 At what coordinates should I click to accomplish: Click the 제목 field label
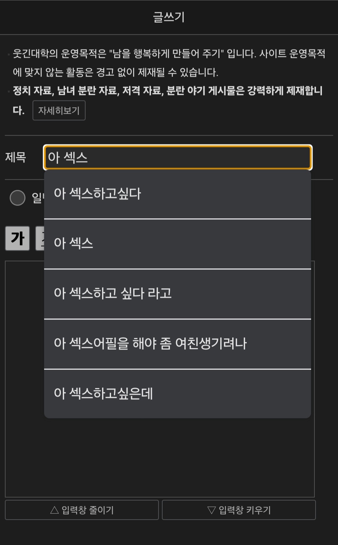(x=16, y=157)
